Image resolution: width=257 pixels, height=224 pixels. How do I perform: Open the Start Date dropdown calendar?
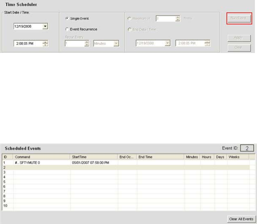click(x=45, y=26)
